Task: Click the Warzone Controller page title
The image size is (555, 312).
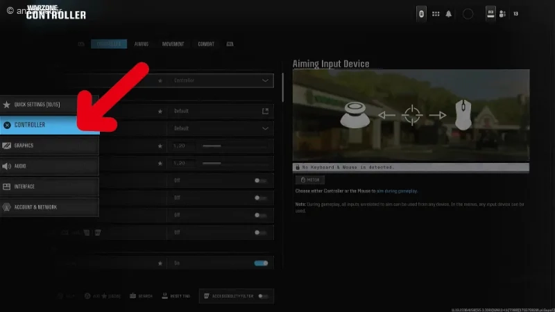Action: pos(56,12)
